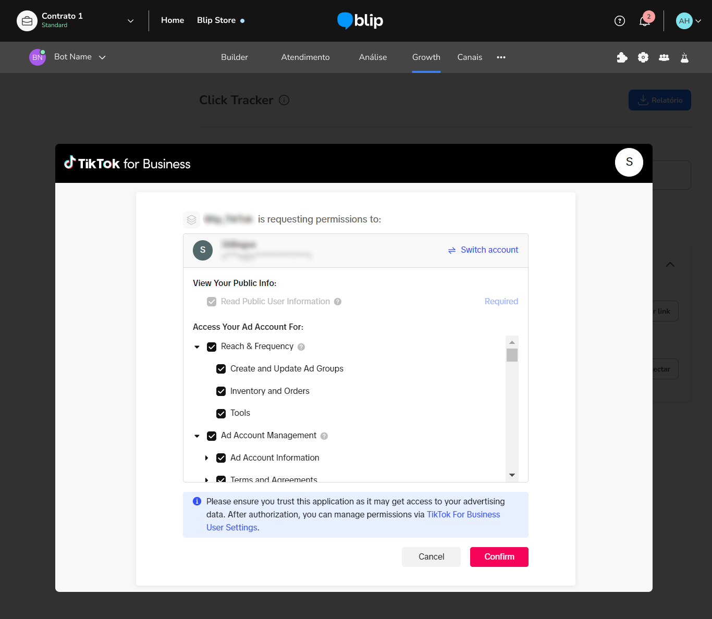Uncheck the Tools checkbox
Viewport: 712px width, 619px height.
point(221,414)
